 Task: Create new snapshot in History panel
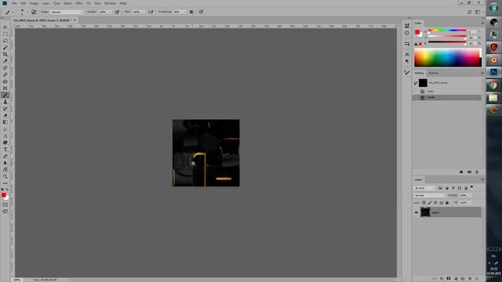click(x=469, y=172)
